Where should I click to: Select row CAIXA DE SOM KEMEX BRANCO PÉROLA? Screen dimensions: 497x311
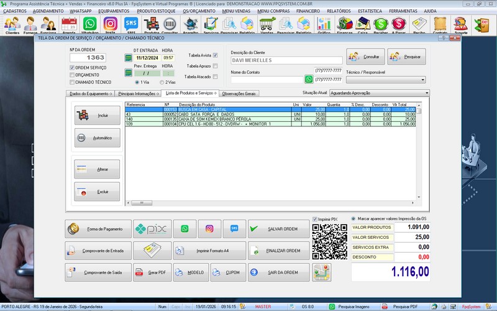pyautogui.click(x=270, y=119)
